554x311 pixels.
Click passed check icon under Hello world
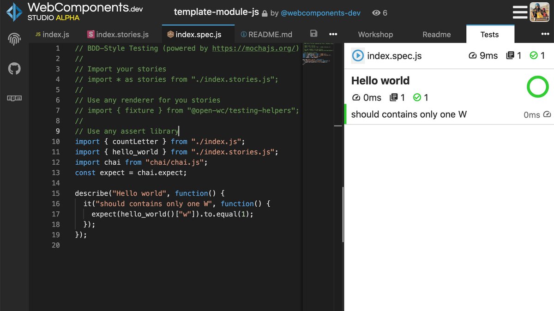[417, 97]
